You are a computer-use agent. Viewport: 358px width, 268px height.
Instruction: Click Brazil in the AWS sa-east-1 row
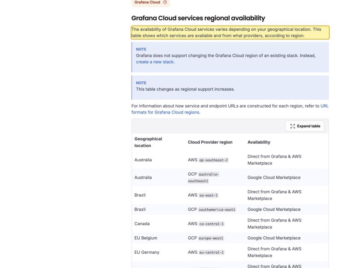(140, 195)
